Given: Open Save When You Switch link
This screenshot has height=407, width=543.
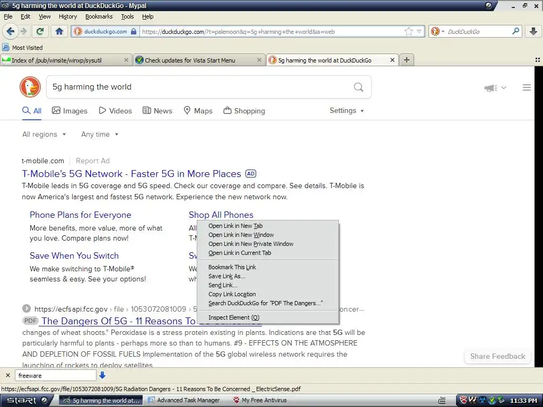Looking at the screenshot, I should (74, 256).
